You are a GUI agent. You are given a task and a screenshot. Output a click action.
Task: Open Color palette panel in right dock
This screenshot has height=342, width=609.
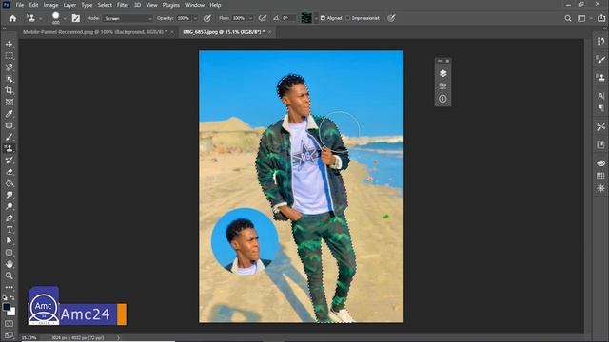(600, 163)
